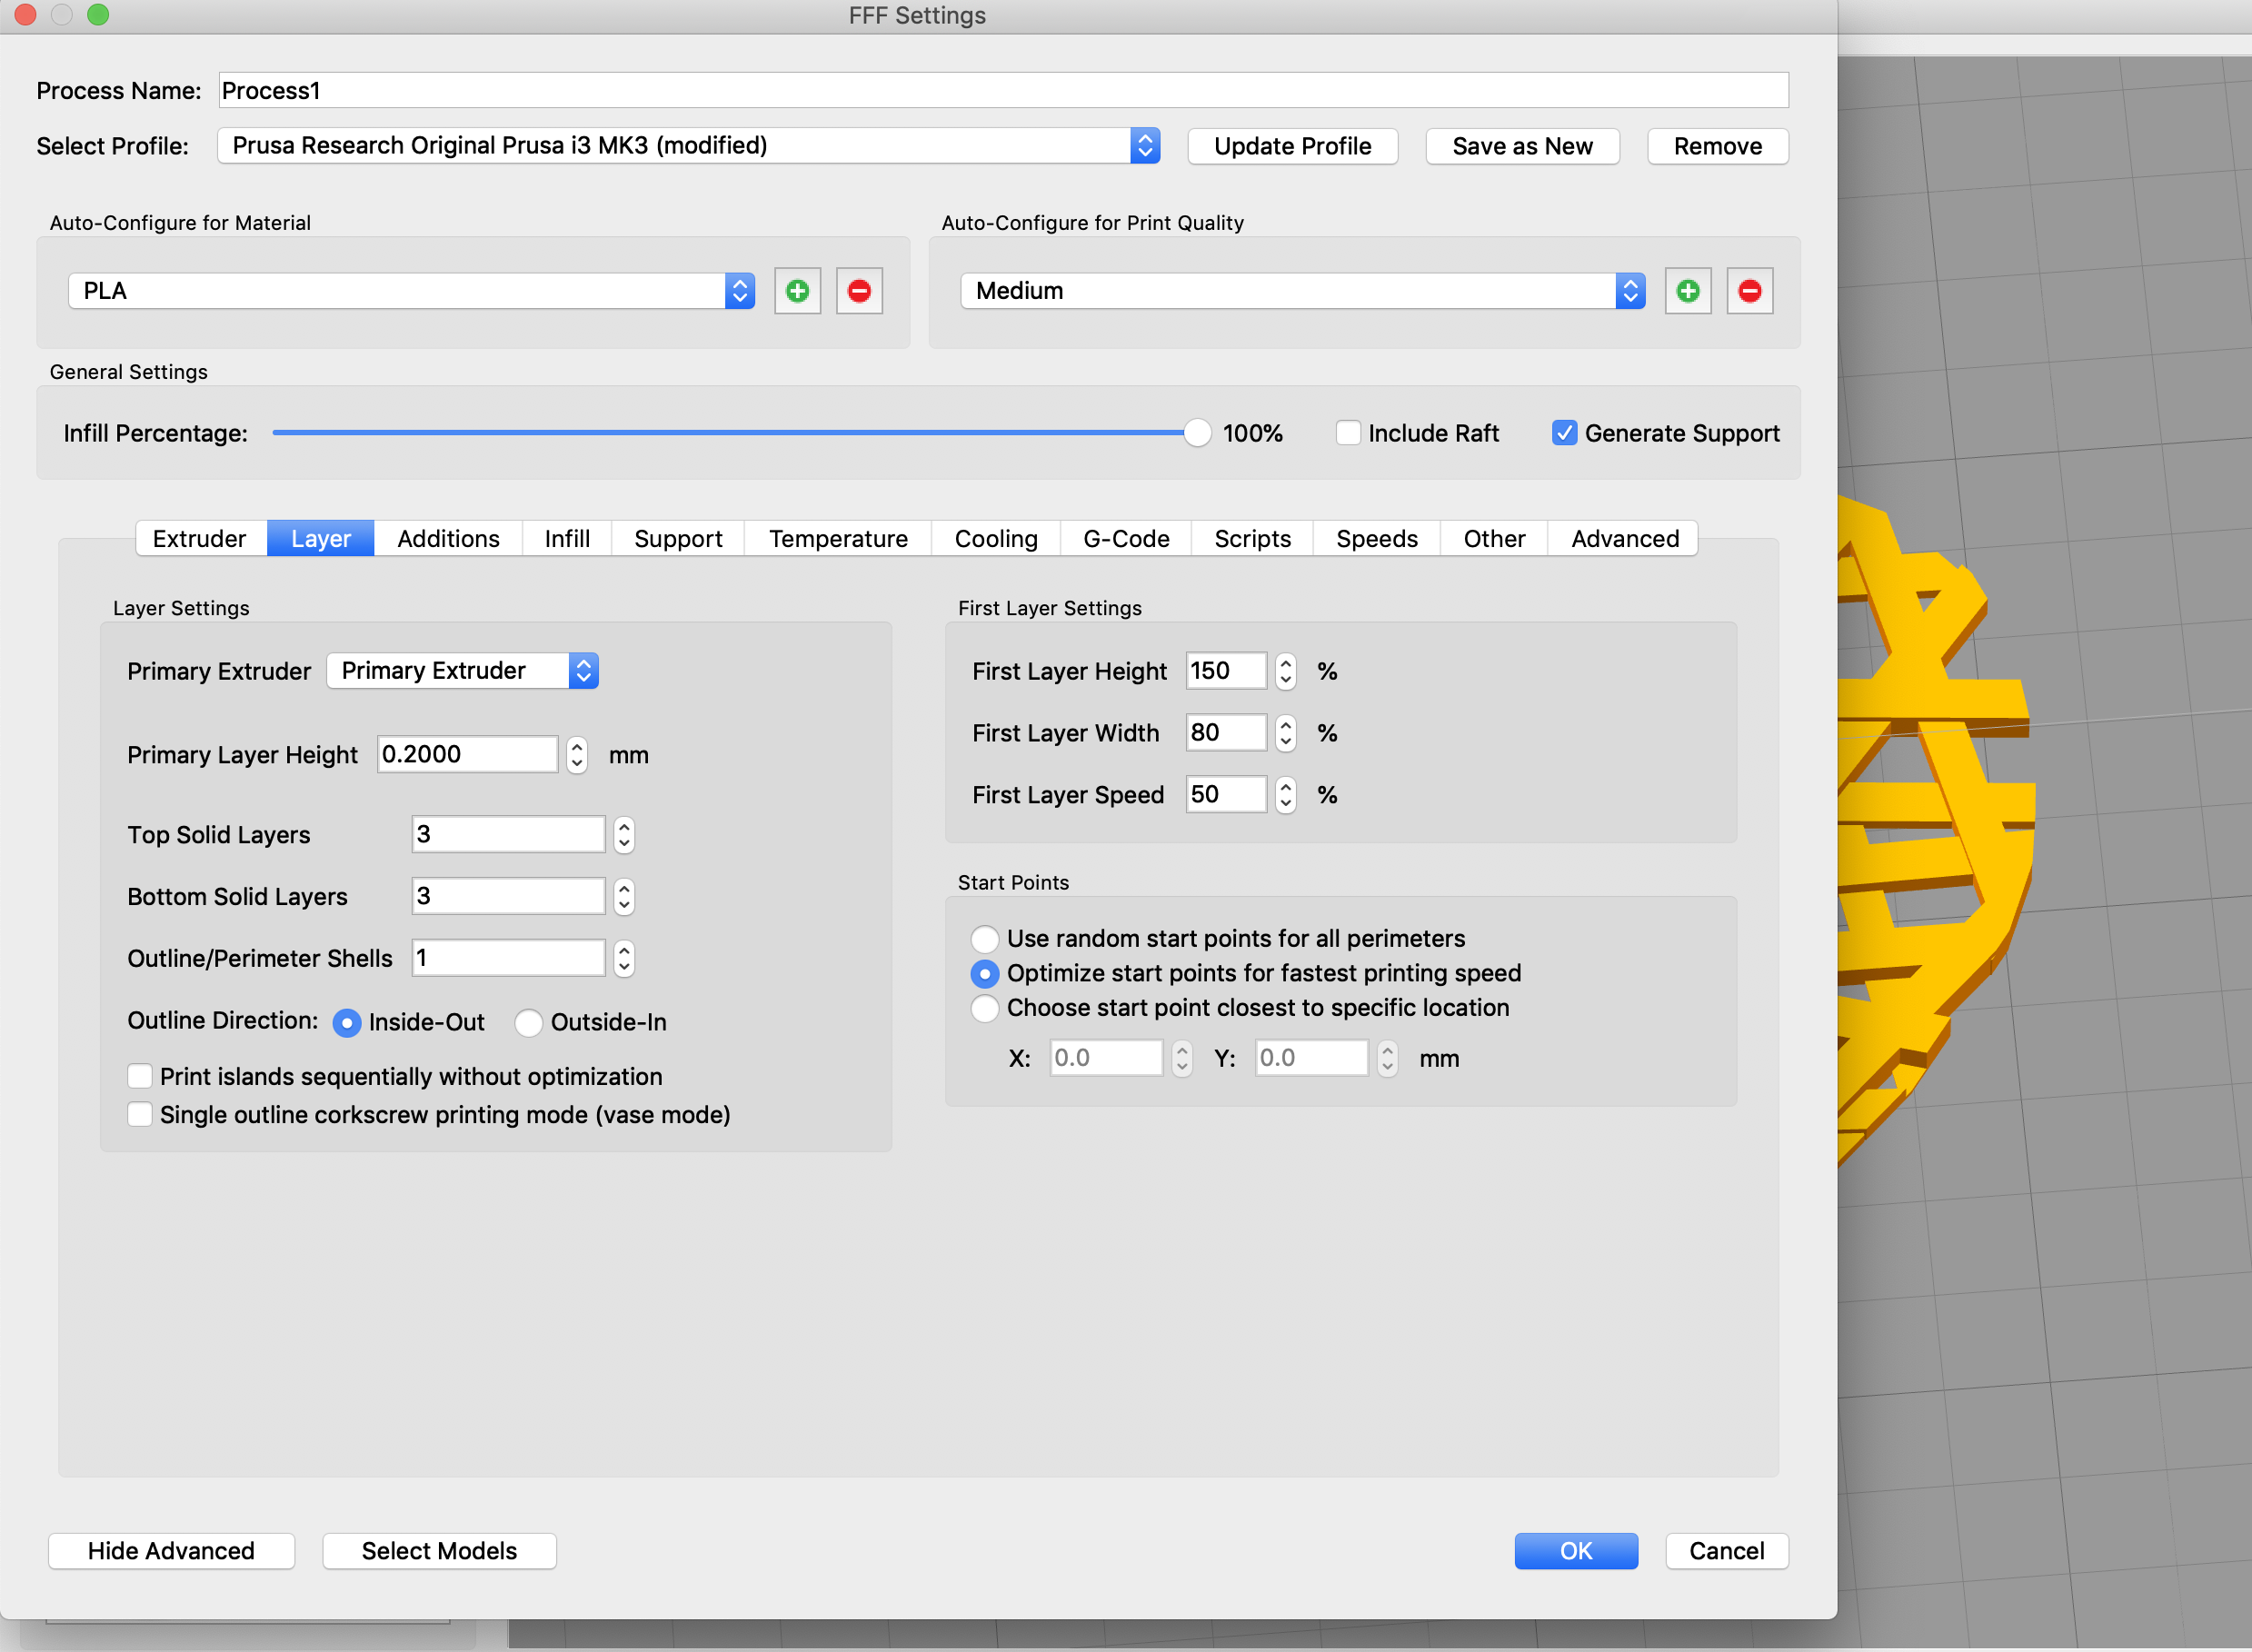This screenshot has width=2252, height=1652.
Task: Click the Update Profile button
Action: tap(1292, 146)
